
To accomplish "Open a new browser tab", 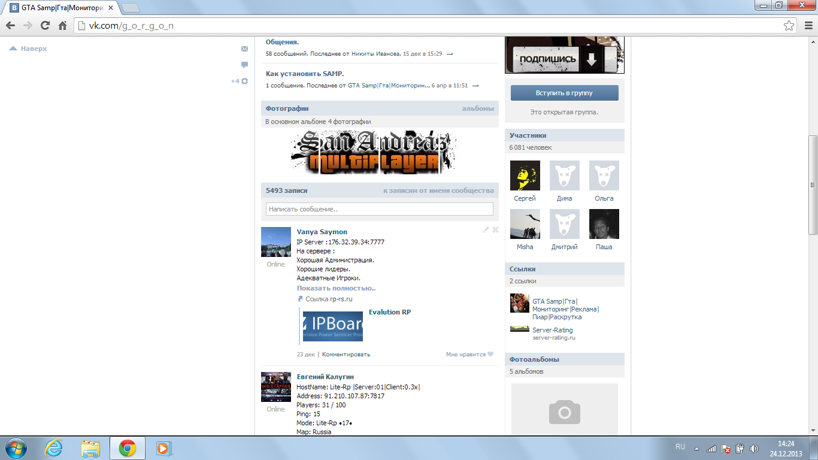I will (x=131, y=8).
